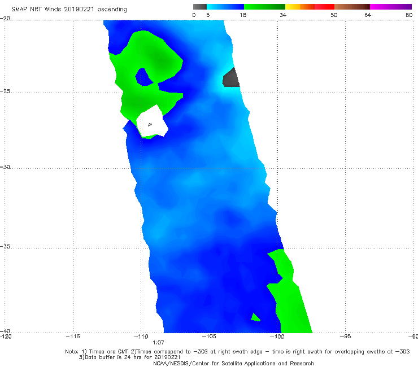The image size is (418, 367).
Task: Click the legend value '5'
Action: pos(208,15)
